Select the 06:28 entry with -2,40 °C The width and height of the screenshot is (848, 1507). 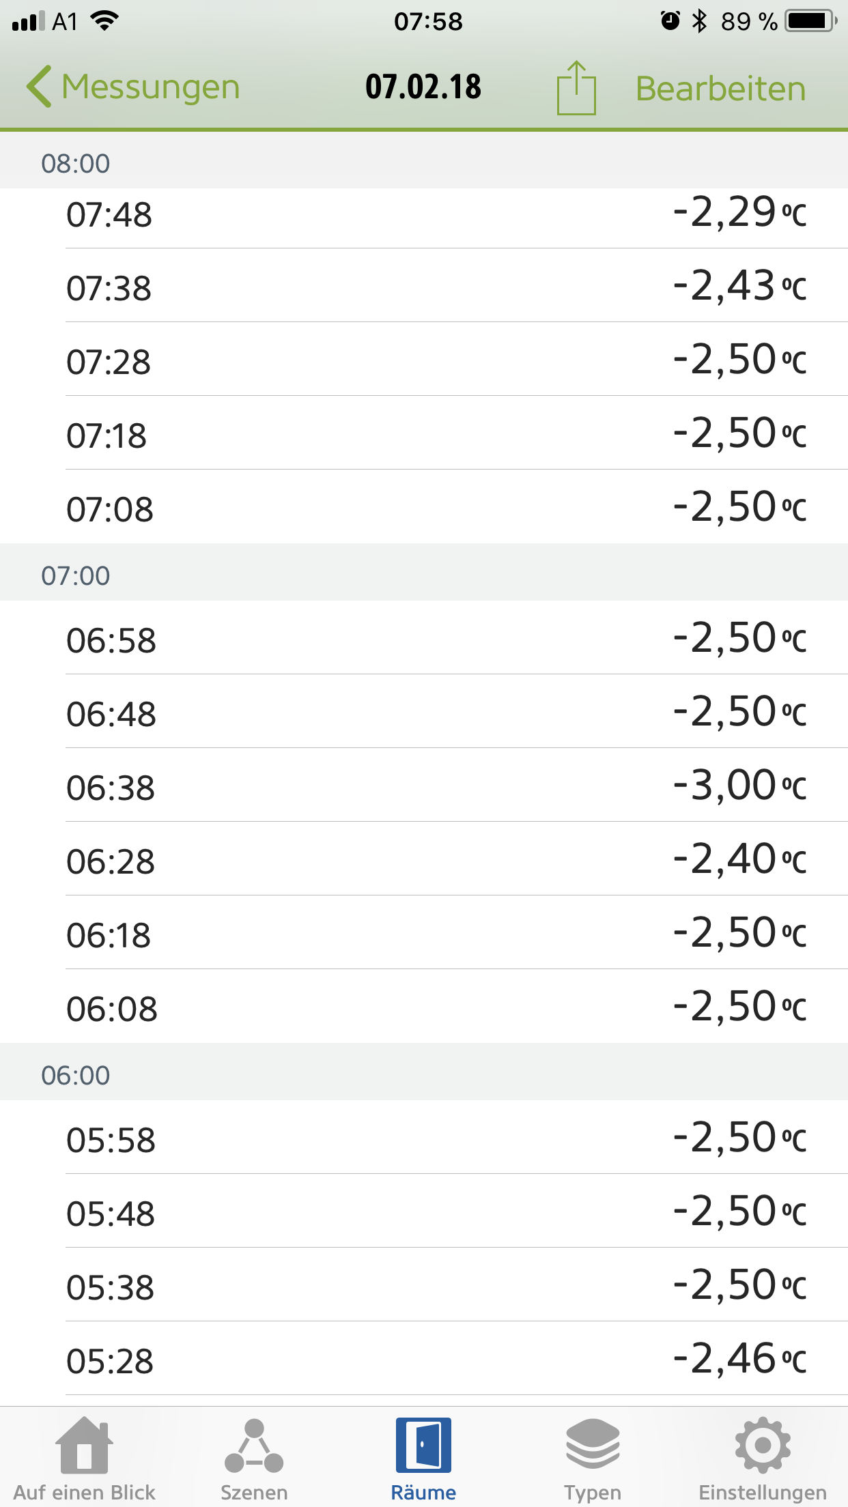pos(423,860)
